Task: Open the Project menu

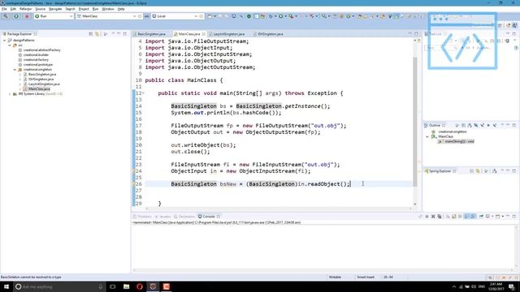Action: click(x=84, y=9)
